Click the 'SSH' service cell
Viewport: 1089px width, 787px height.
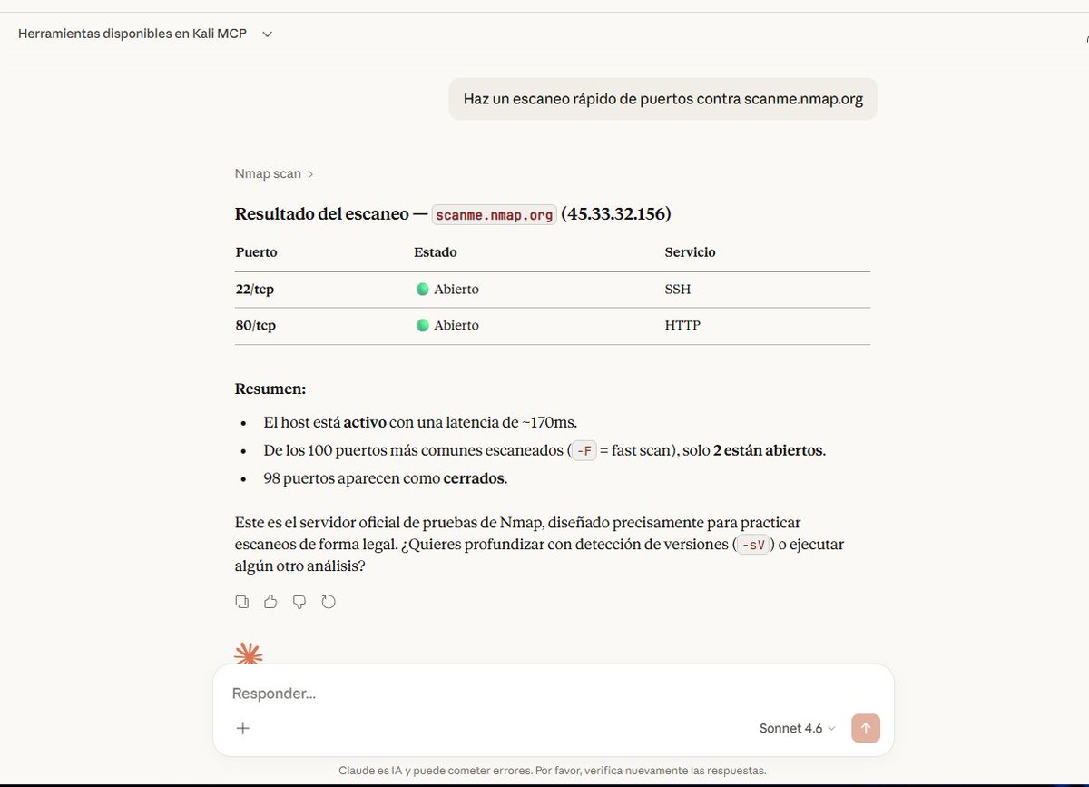[678, 290]
